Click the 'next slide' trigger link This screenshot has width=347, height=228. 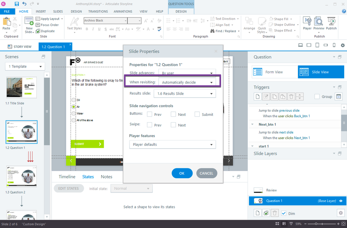pos(286,132)
